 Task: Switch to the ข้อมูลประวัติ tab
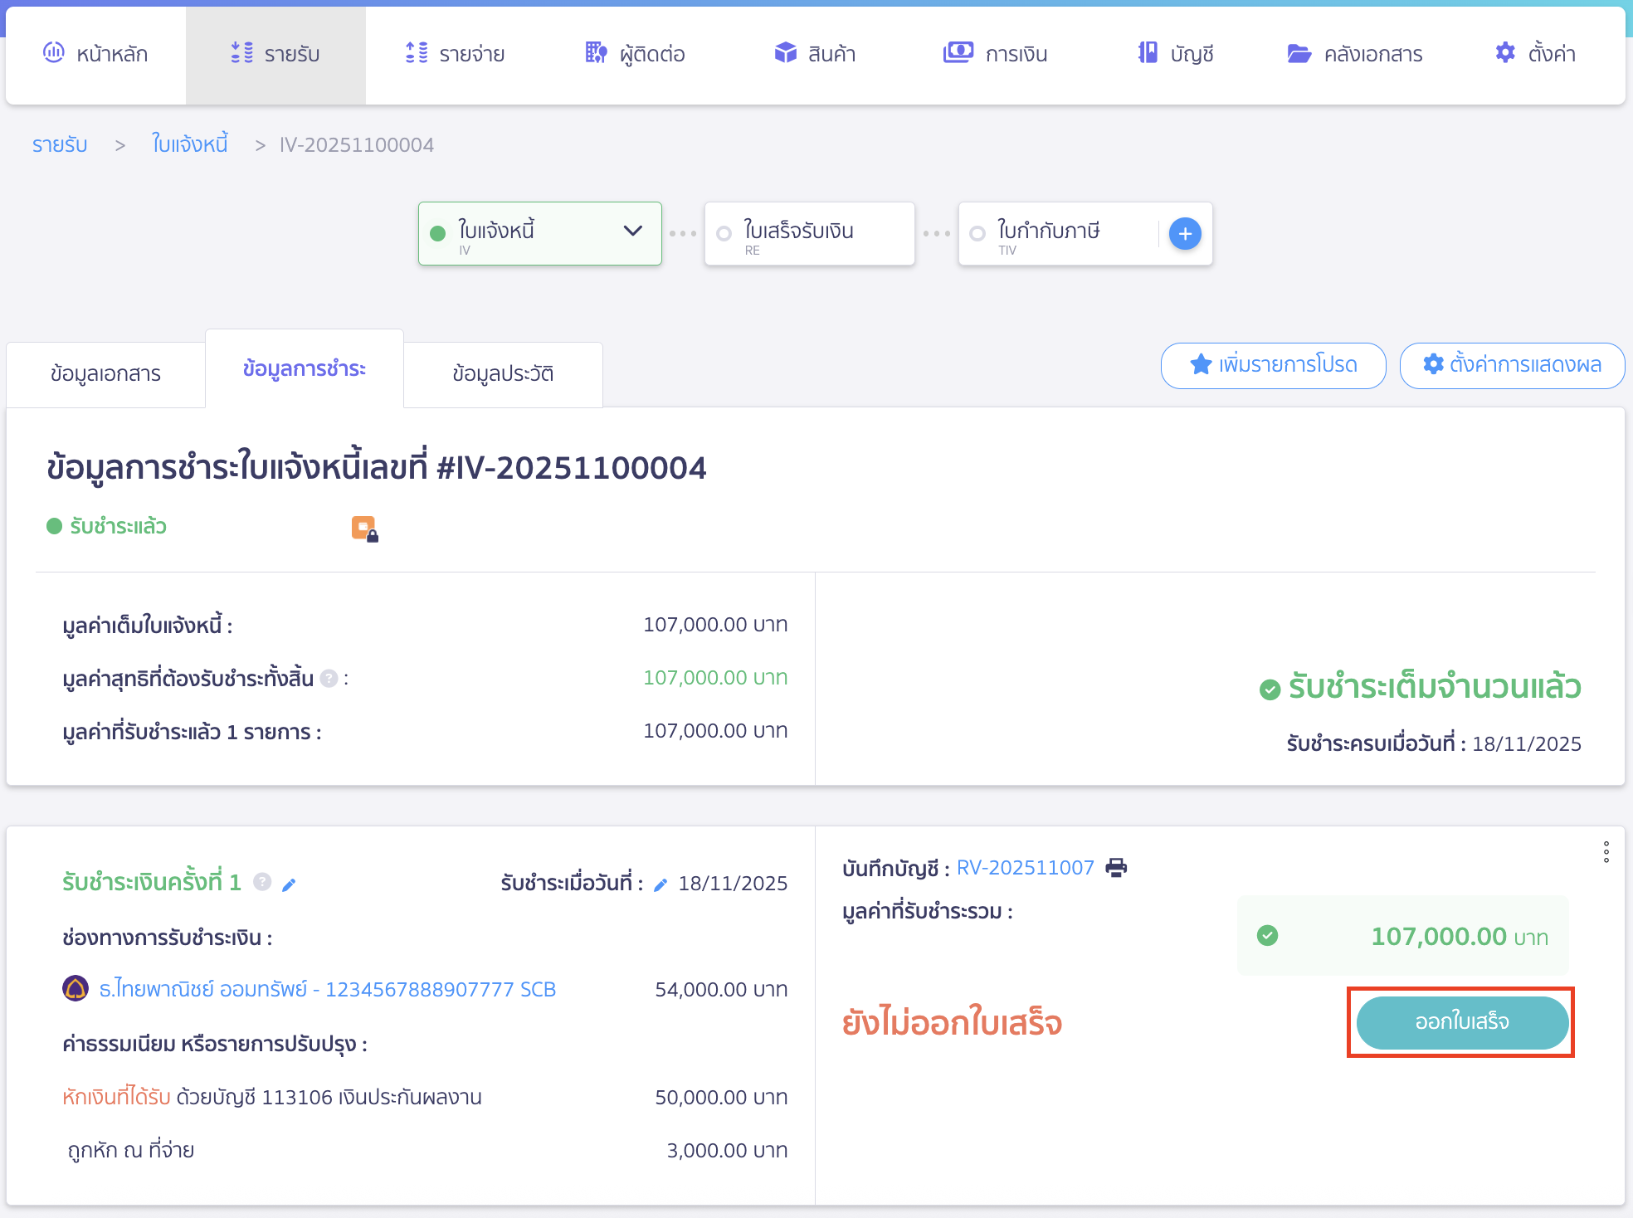click(503, 374)
